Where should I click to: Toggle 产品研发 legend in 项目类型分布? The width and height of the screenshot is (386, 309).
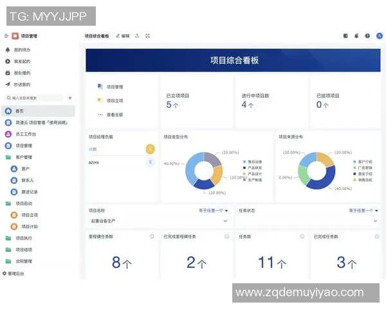pos(252,168)
